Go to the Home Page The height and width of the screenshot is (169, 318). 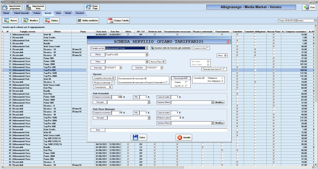[92, 7]
